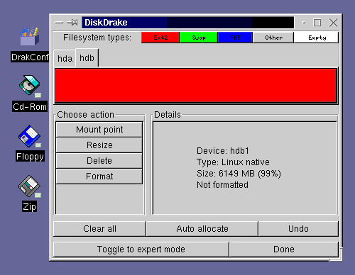
Task: Switch to the hdb disk tab
Action: click(87, 58)
